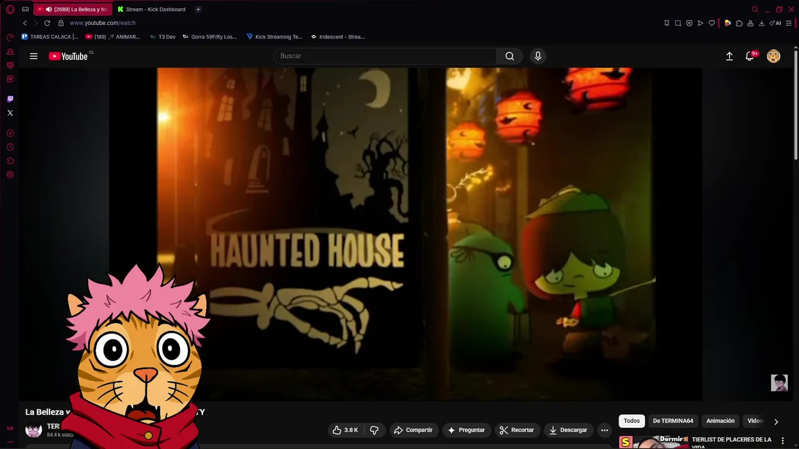
Task: Open the YouTube account avatar menu
Action: click(x=773, y=56)
